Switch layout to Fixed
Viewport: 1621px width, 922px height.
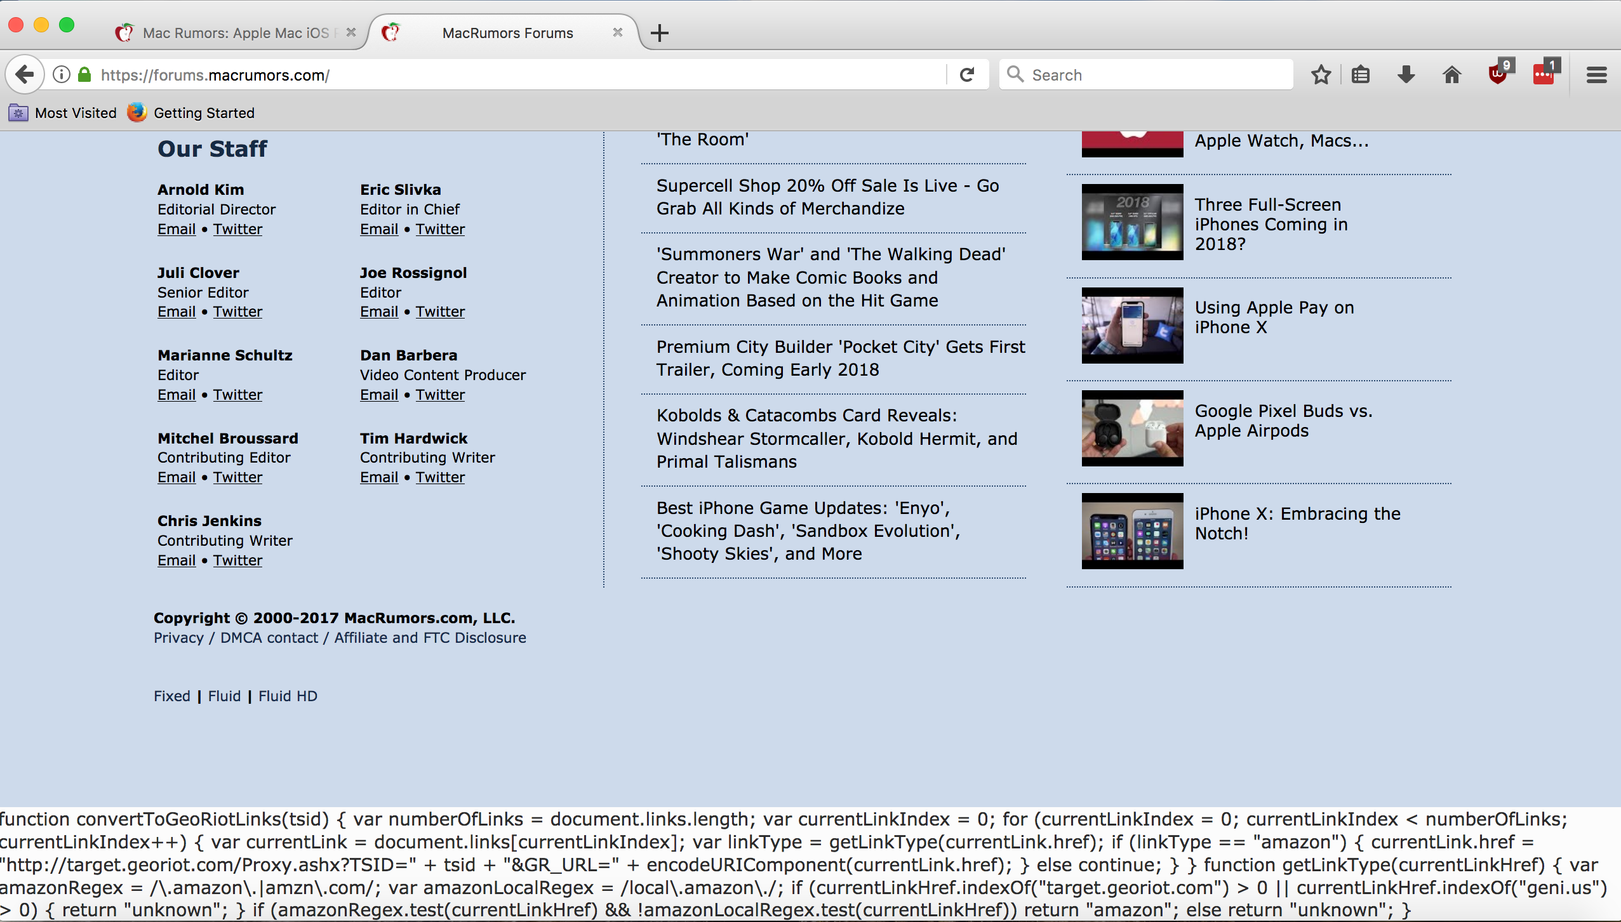click(x=171, y=696)
